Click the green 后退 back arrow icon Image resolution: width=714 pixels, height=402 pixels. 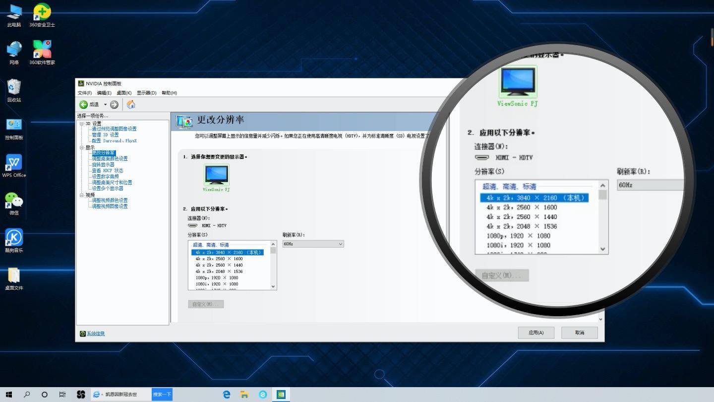tap(84, 104)
